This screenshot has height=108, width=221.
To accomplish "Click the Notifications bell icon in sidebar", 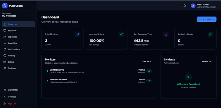I will (x=5, y=49).
